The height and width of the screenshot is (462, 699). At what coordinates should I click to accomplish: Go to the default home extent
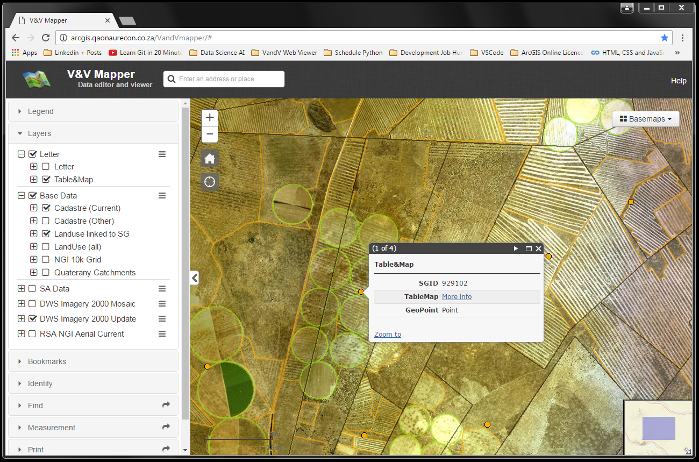click(x=210, y=159)
